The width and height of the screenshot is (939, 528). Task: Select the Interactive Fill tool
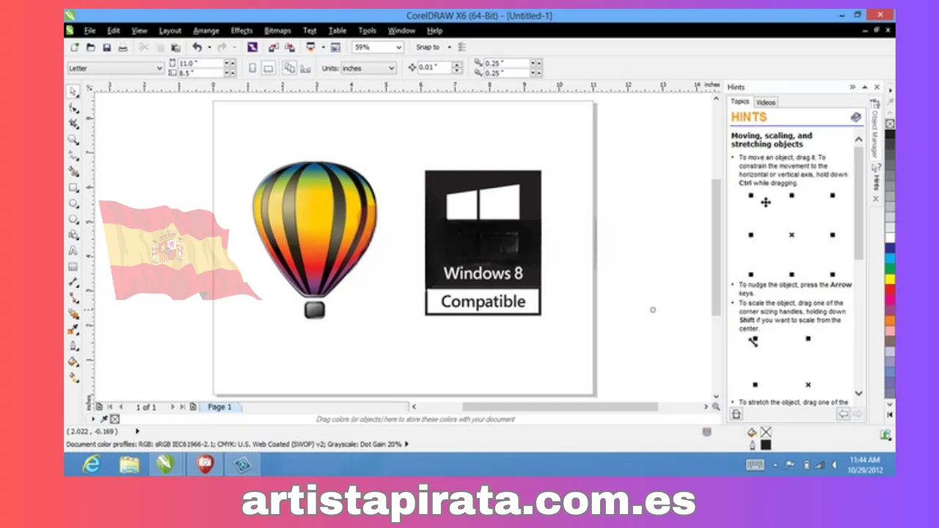click(73, 378)
